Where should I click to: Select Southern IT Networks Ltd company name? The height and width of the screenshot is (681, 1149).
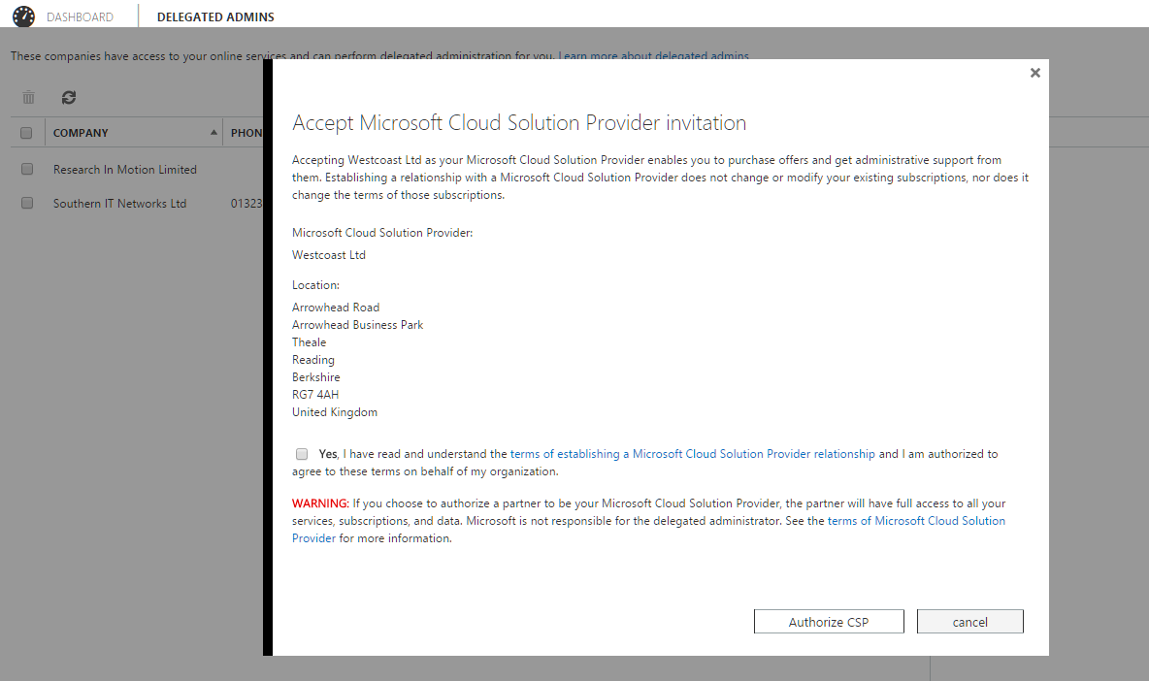click(119, 204)
